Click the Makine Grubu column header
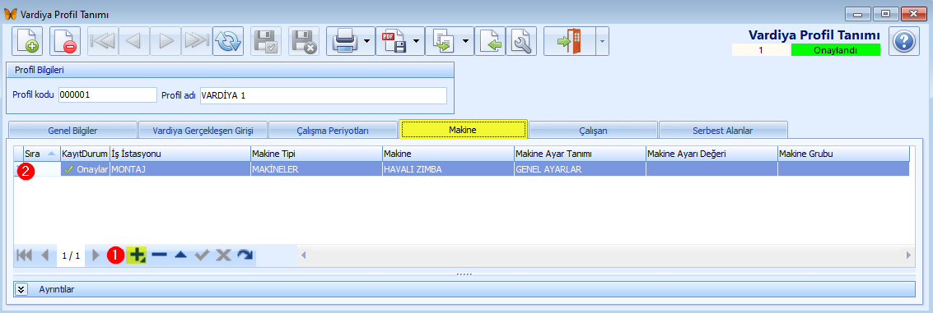The height and width of the screenshot is (313, 933). point(843,154)
